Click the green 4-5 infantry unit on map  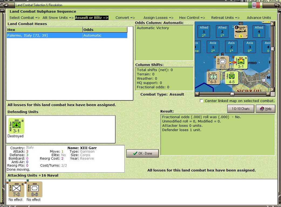[x=232, y=78]
